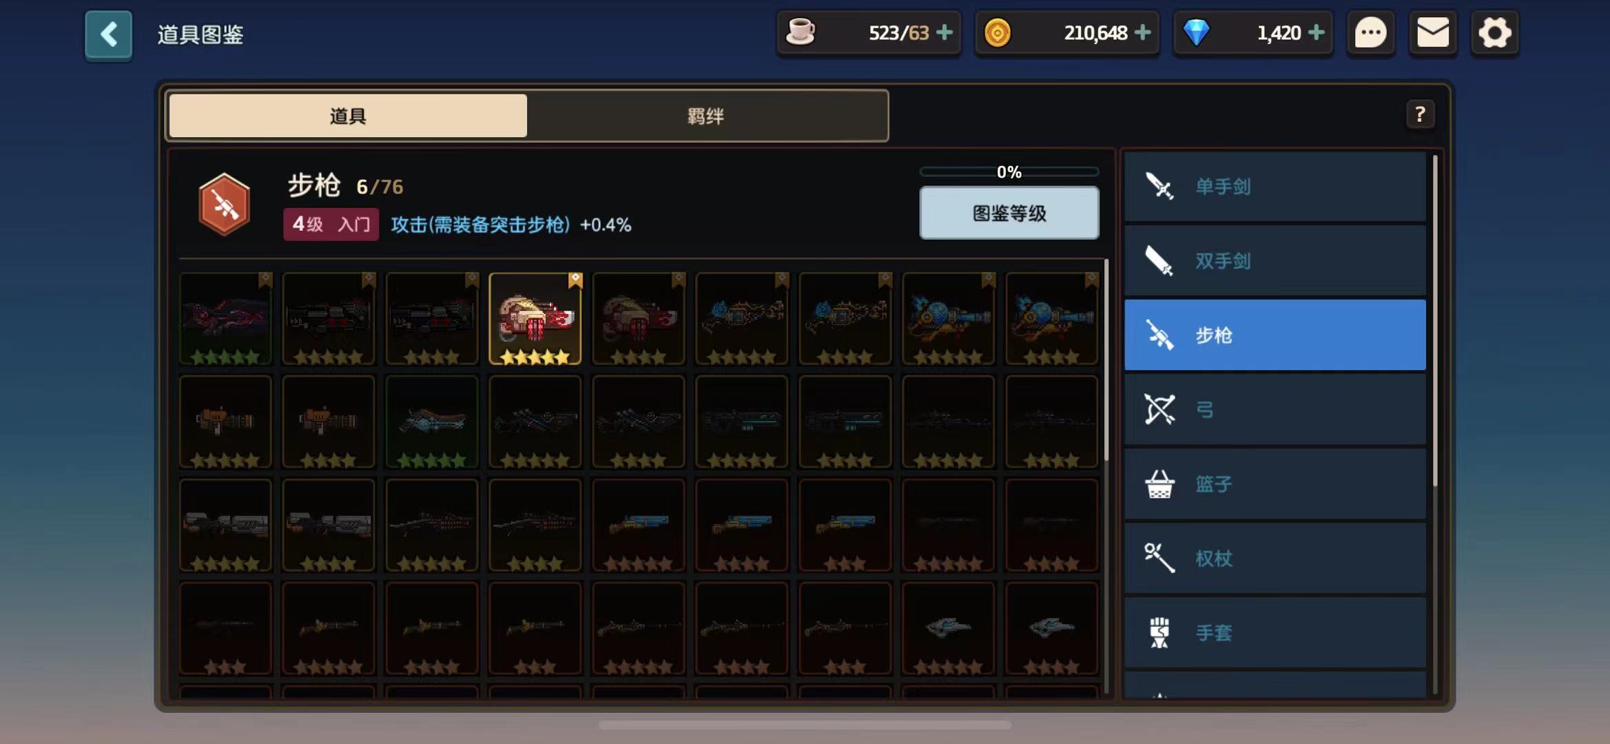The height and width of the screenshot is (744, 1610).
Task: Add coffee stamina with the plus icon
Action: [945, 32]
